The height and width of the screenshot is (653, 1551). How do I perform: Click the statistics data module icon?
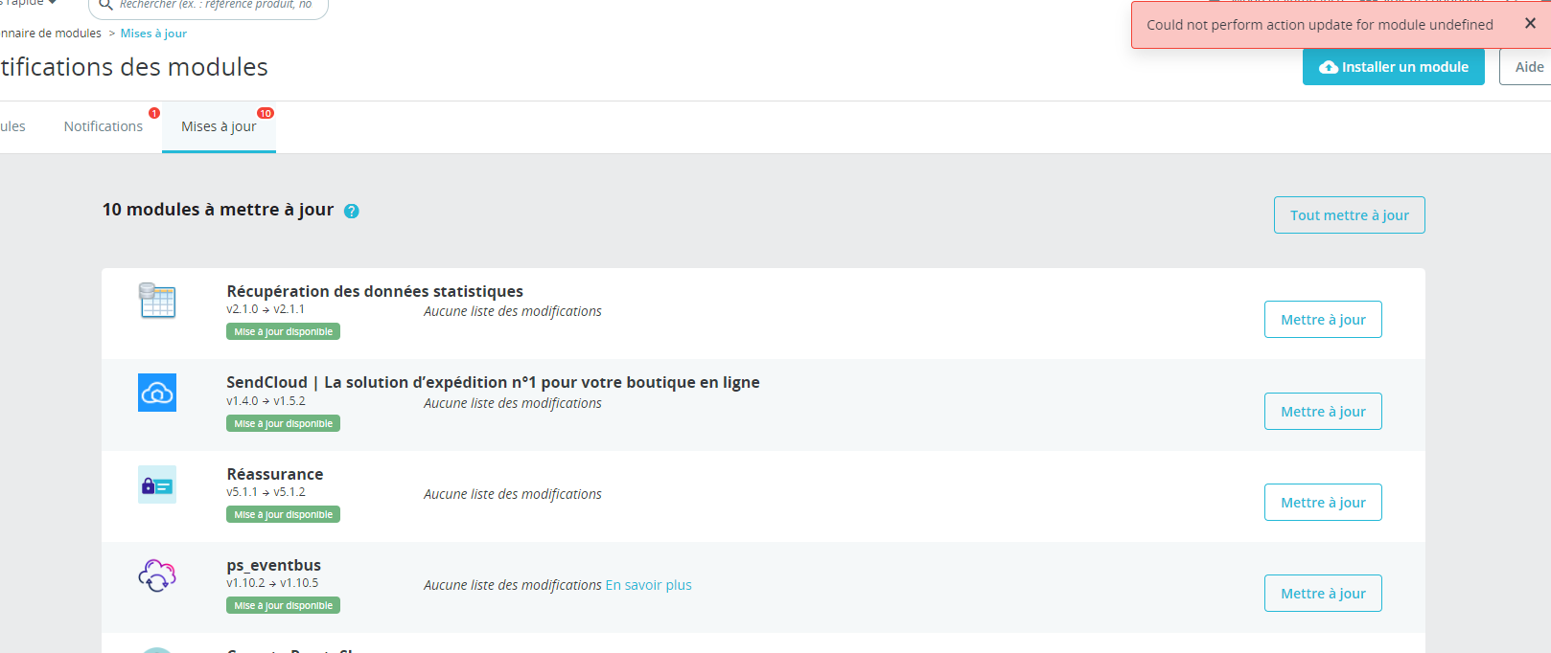pos(157,301)
